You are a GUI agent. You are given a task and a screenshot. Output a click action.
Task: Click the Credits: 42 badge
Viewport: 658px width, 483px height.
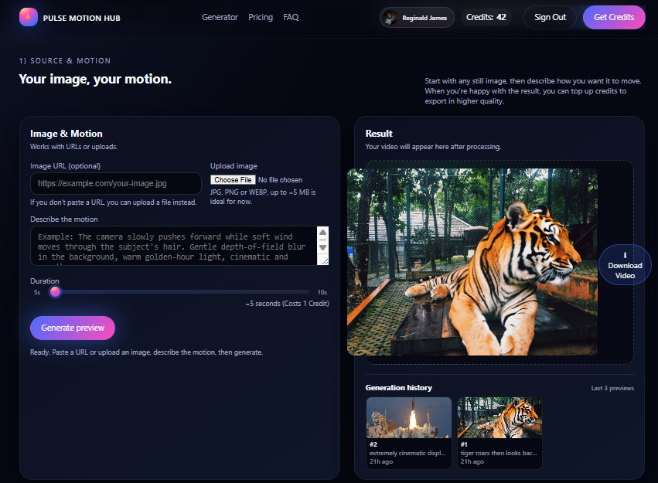(486, 17)
